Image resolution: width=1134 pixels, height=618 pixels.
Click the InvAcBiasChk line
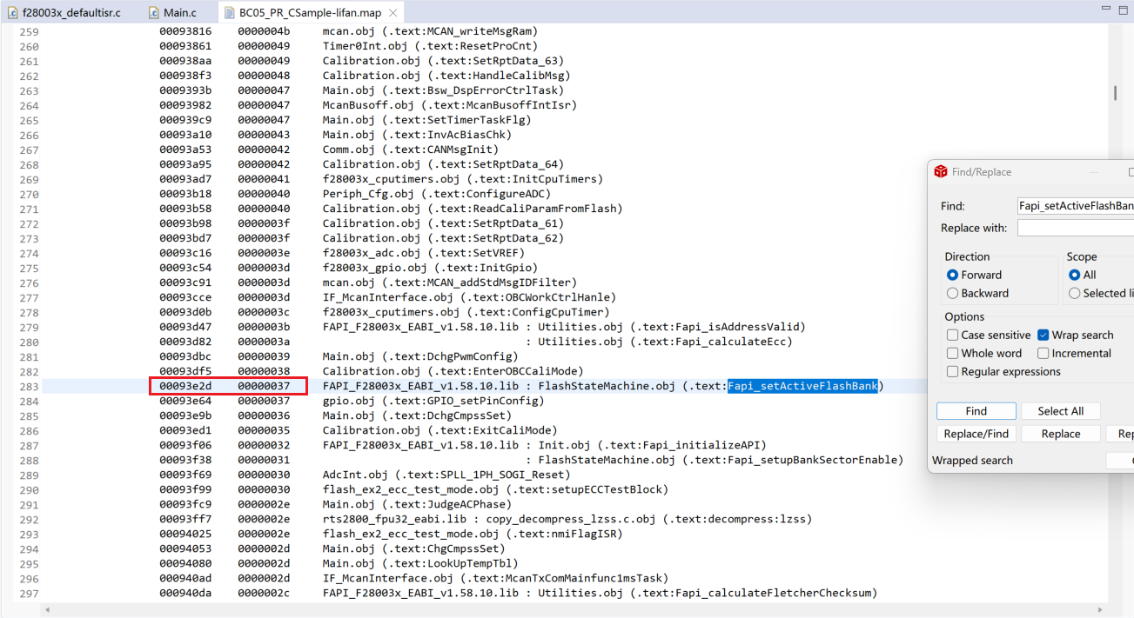pyautogui.click(x=417, y=135)
